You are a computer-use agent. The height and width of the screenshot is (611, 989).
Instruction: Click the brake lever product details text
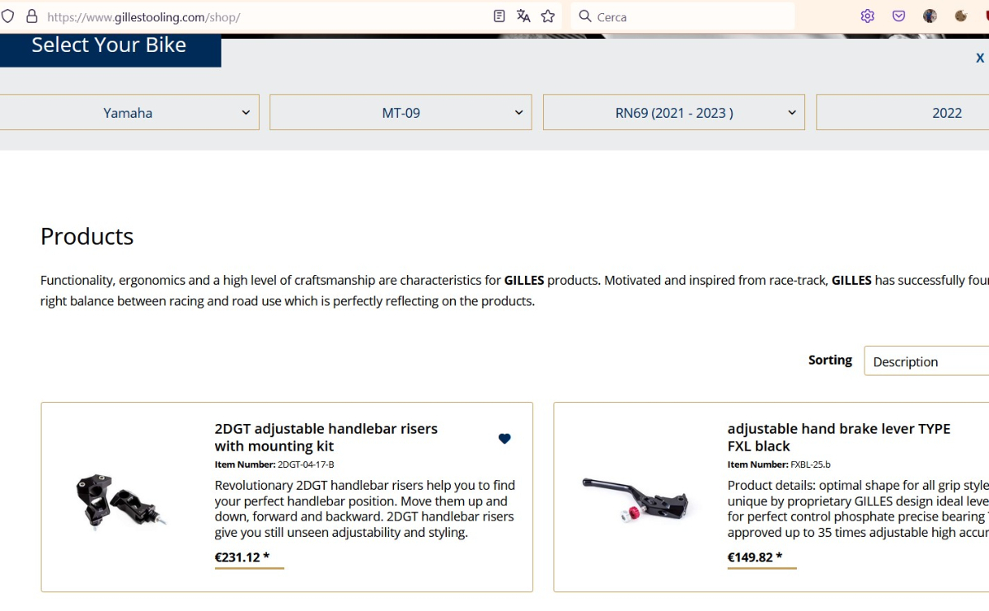click(858, 509)
